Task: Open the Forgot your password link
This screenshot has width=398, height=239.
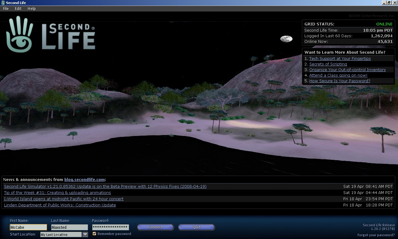Action: (x=376, y=235)
